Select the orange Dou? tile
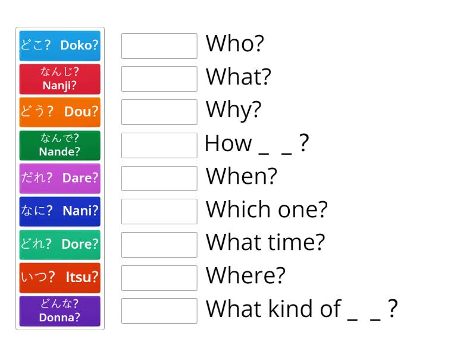Screen dimensions: 476x357 coord(59,112)
